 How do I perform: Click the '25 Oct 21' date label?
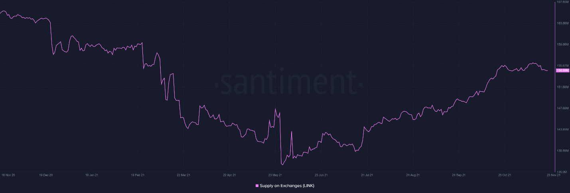coord(505,175)
